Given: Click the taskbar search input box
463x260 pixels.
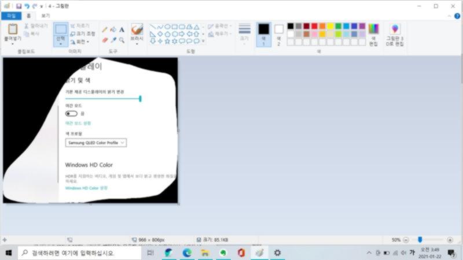Looking at the screenshot, I should pyautogui.click(x=80, y=253).
